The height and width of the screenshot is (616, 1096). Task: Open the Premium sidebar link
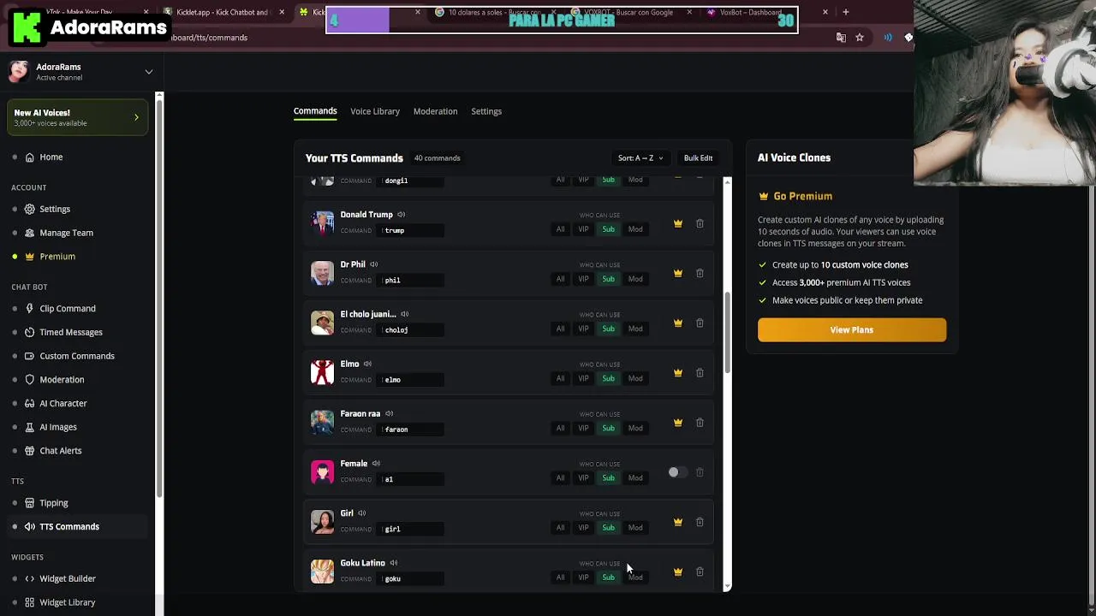point(57,257)
